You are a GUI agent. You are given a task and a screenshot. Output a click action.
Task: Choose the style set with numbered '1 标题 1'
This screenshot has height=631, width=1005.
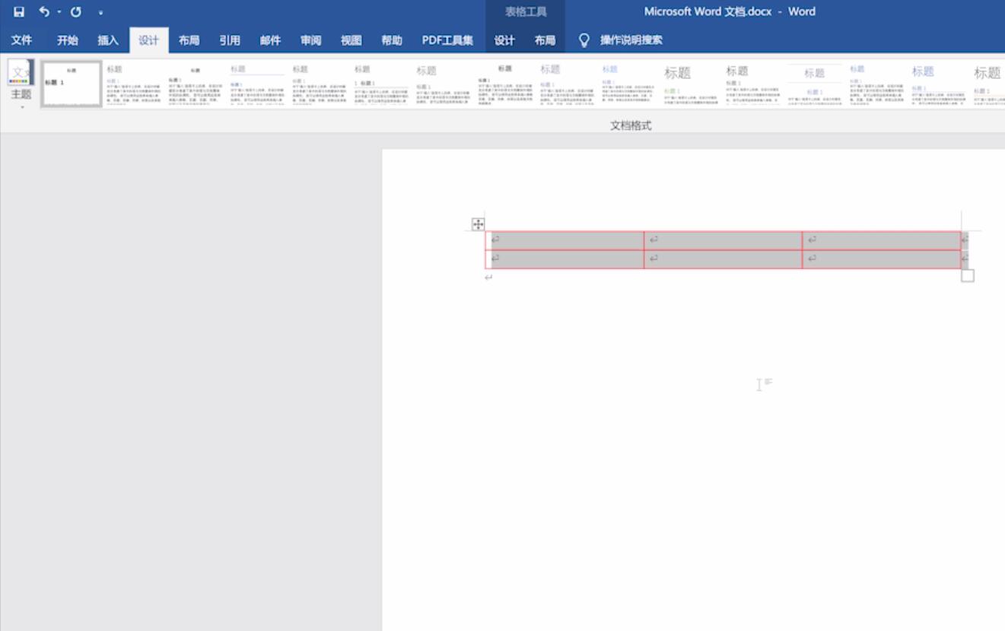pos(381,84)
